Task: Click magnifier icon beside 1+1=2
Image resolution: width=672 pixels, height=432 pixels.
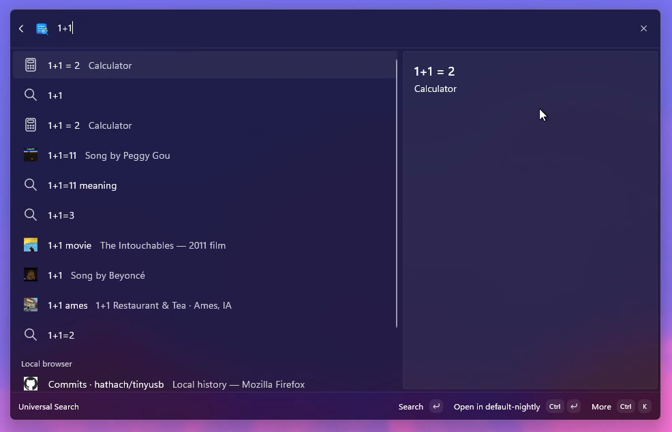Action: pyautogui.click(x=31, y=335)
